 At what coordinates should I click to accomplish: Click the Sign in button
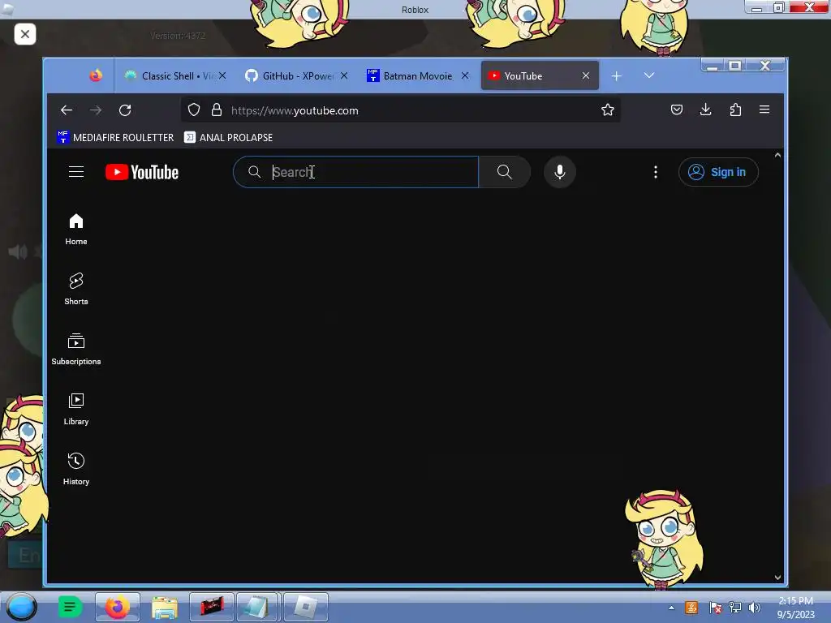coord(718,172)
